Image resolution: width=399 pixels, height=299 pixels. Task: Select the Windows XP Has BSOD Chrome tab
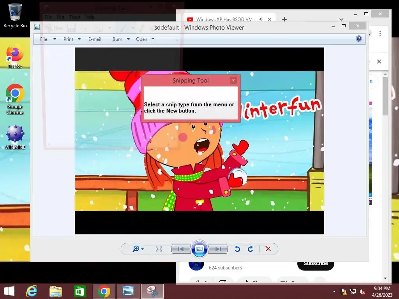(224, 19)
